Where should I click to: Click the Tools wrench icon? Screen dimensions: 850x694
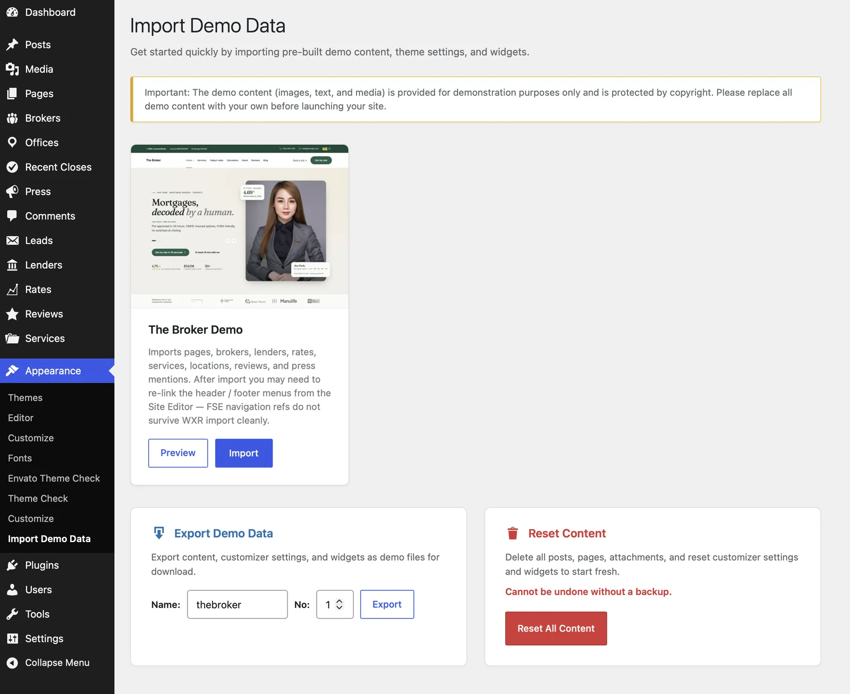12,614
